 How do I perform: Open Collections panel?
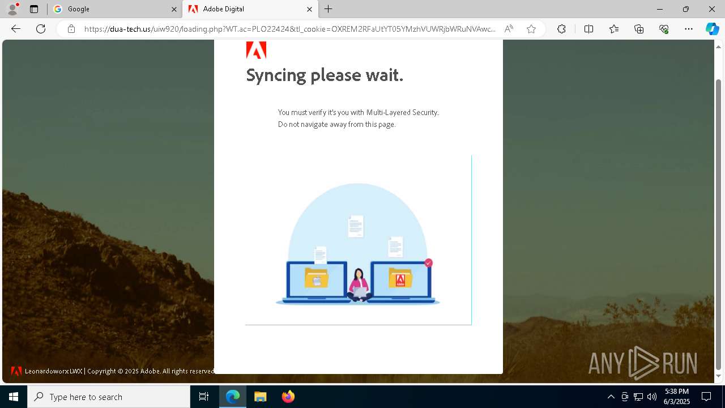click(639, 29)
